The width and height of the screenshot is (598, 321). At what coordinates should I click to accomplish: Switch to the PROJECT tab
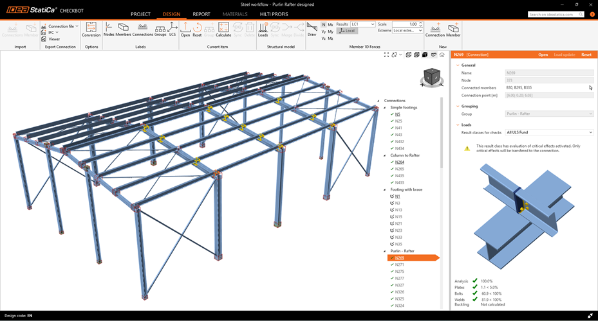(140, 14)
